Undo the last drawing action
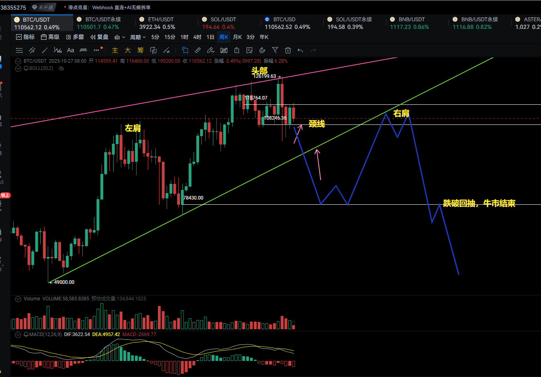Screen dimensions: 541x377 [300, 50]
